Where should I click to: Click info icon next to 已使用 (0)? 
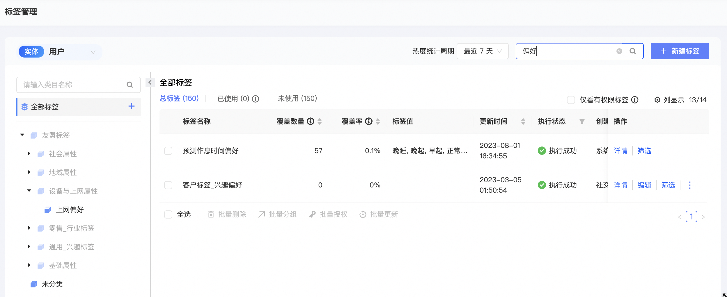(x=256, y=99)
